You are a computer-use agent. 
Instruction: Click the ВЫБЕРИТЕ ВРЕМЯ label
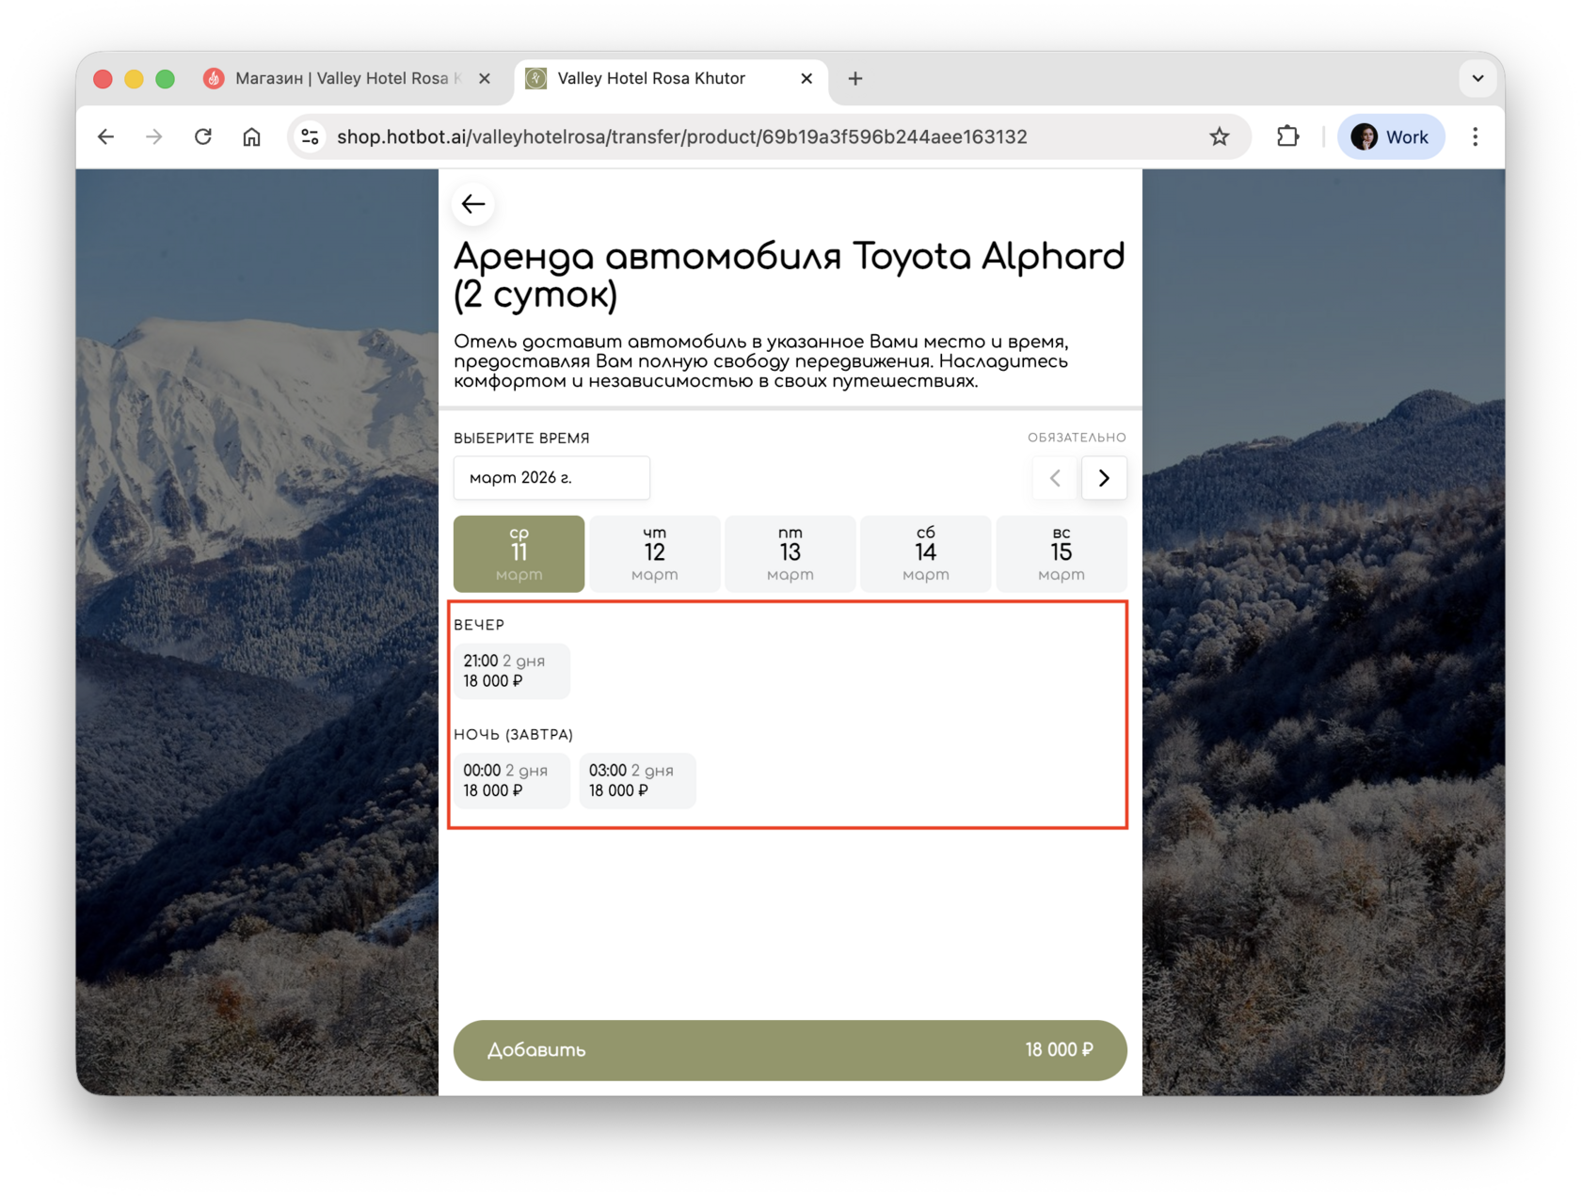pos(521,439)
